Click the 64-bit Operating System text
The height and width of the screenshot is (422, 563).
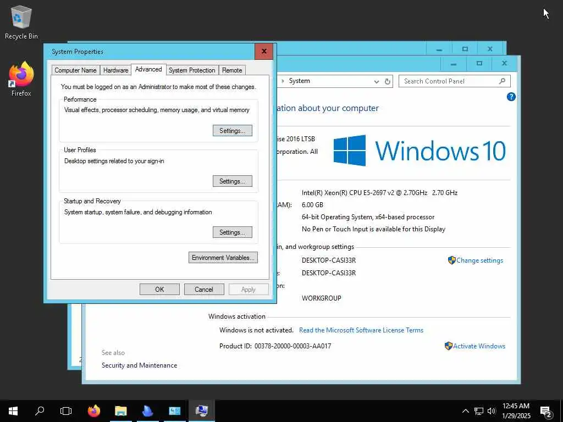click(368, 217)
